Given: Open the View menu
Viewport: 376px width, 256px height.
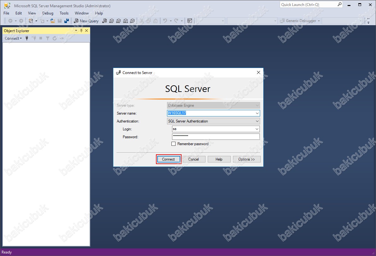Looking at the screenshot, I should coord(32,13).
